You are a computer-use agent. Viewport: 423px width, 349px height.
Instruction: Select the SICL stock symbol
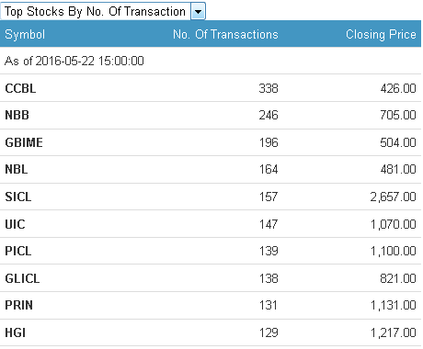click(18, 197)
